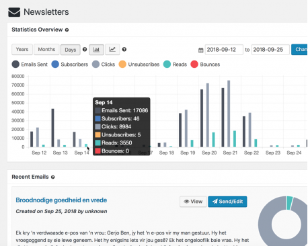Toggle Subscribers series in legend
Screen dimensions: 308x246
point(70,65)
